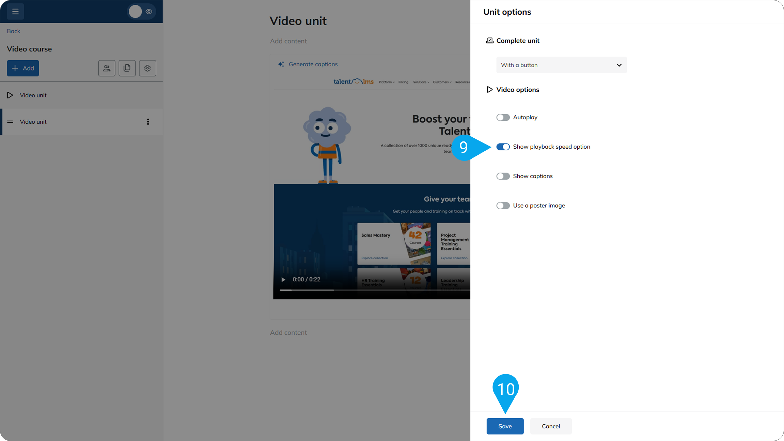Click the Back link

coord(13,31)
